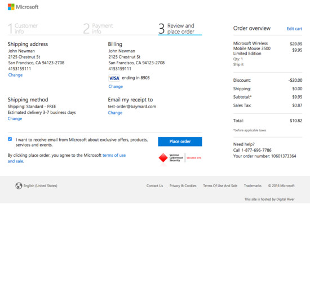Viewport: 310px width, 305px height.
Task: Click the total amount $10.82
Action: (296, 121)
